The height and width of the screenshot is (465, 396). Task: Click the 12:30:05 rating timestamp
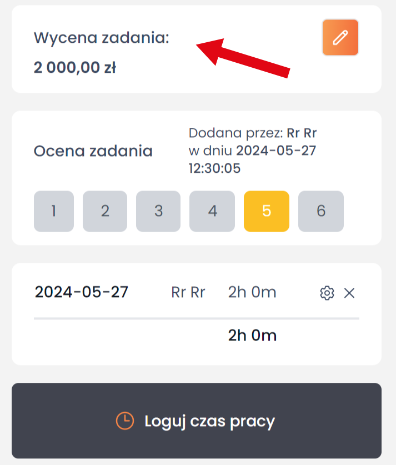(x=215, y=168)
